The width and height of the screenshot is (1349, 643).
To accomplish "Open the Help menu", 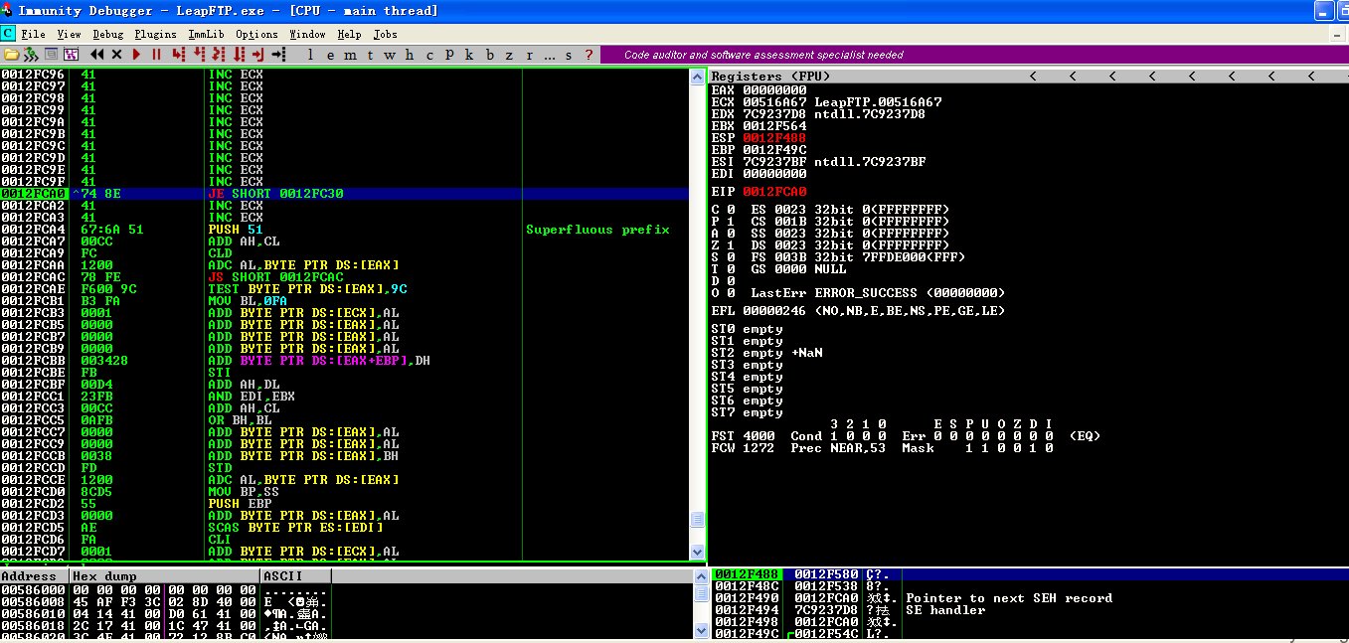I will click(349, 34).
